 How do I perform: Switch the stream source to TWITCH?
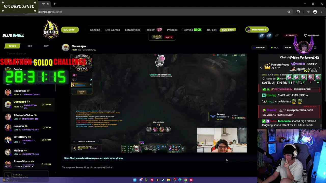pyautogui.click(x=259, y=48)
